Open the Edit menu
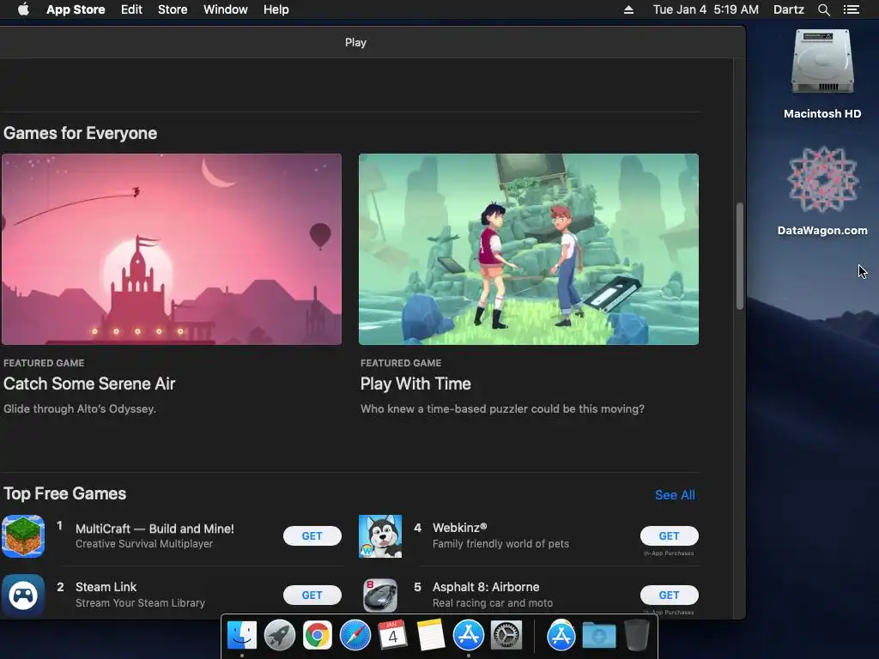This screenshot has height=659, width=879. point(131,9)
